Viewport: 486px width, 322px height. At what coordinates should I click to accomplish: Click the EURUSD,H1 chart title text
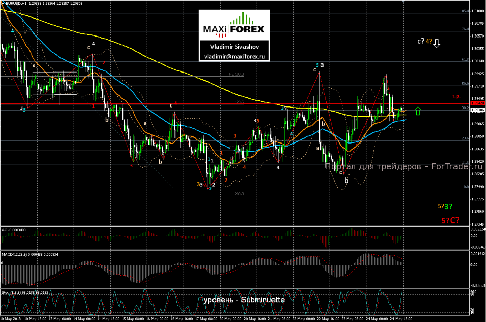click(x=16, y=3)
